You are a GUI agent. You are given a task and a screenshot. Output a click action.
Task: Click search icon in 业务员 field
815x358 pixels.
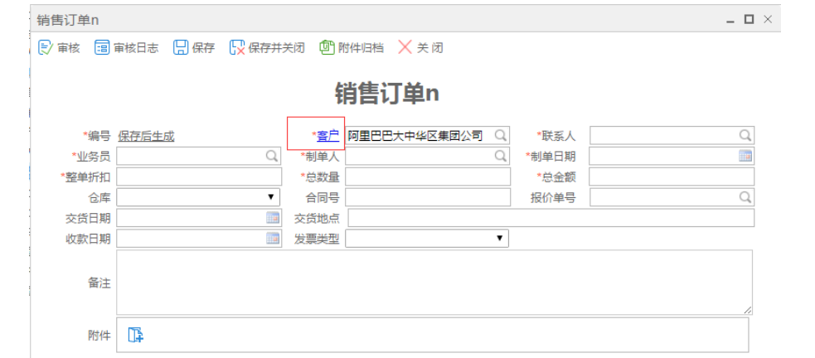click(x=272, y=156)
